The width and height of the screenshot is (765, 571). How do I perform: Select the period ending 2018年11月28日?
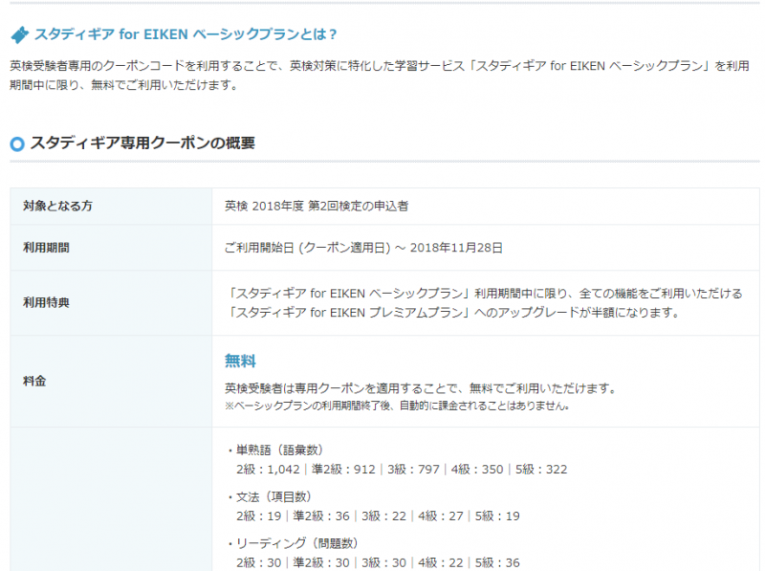pos(363,248)
